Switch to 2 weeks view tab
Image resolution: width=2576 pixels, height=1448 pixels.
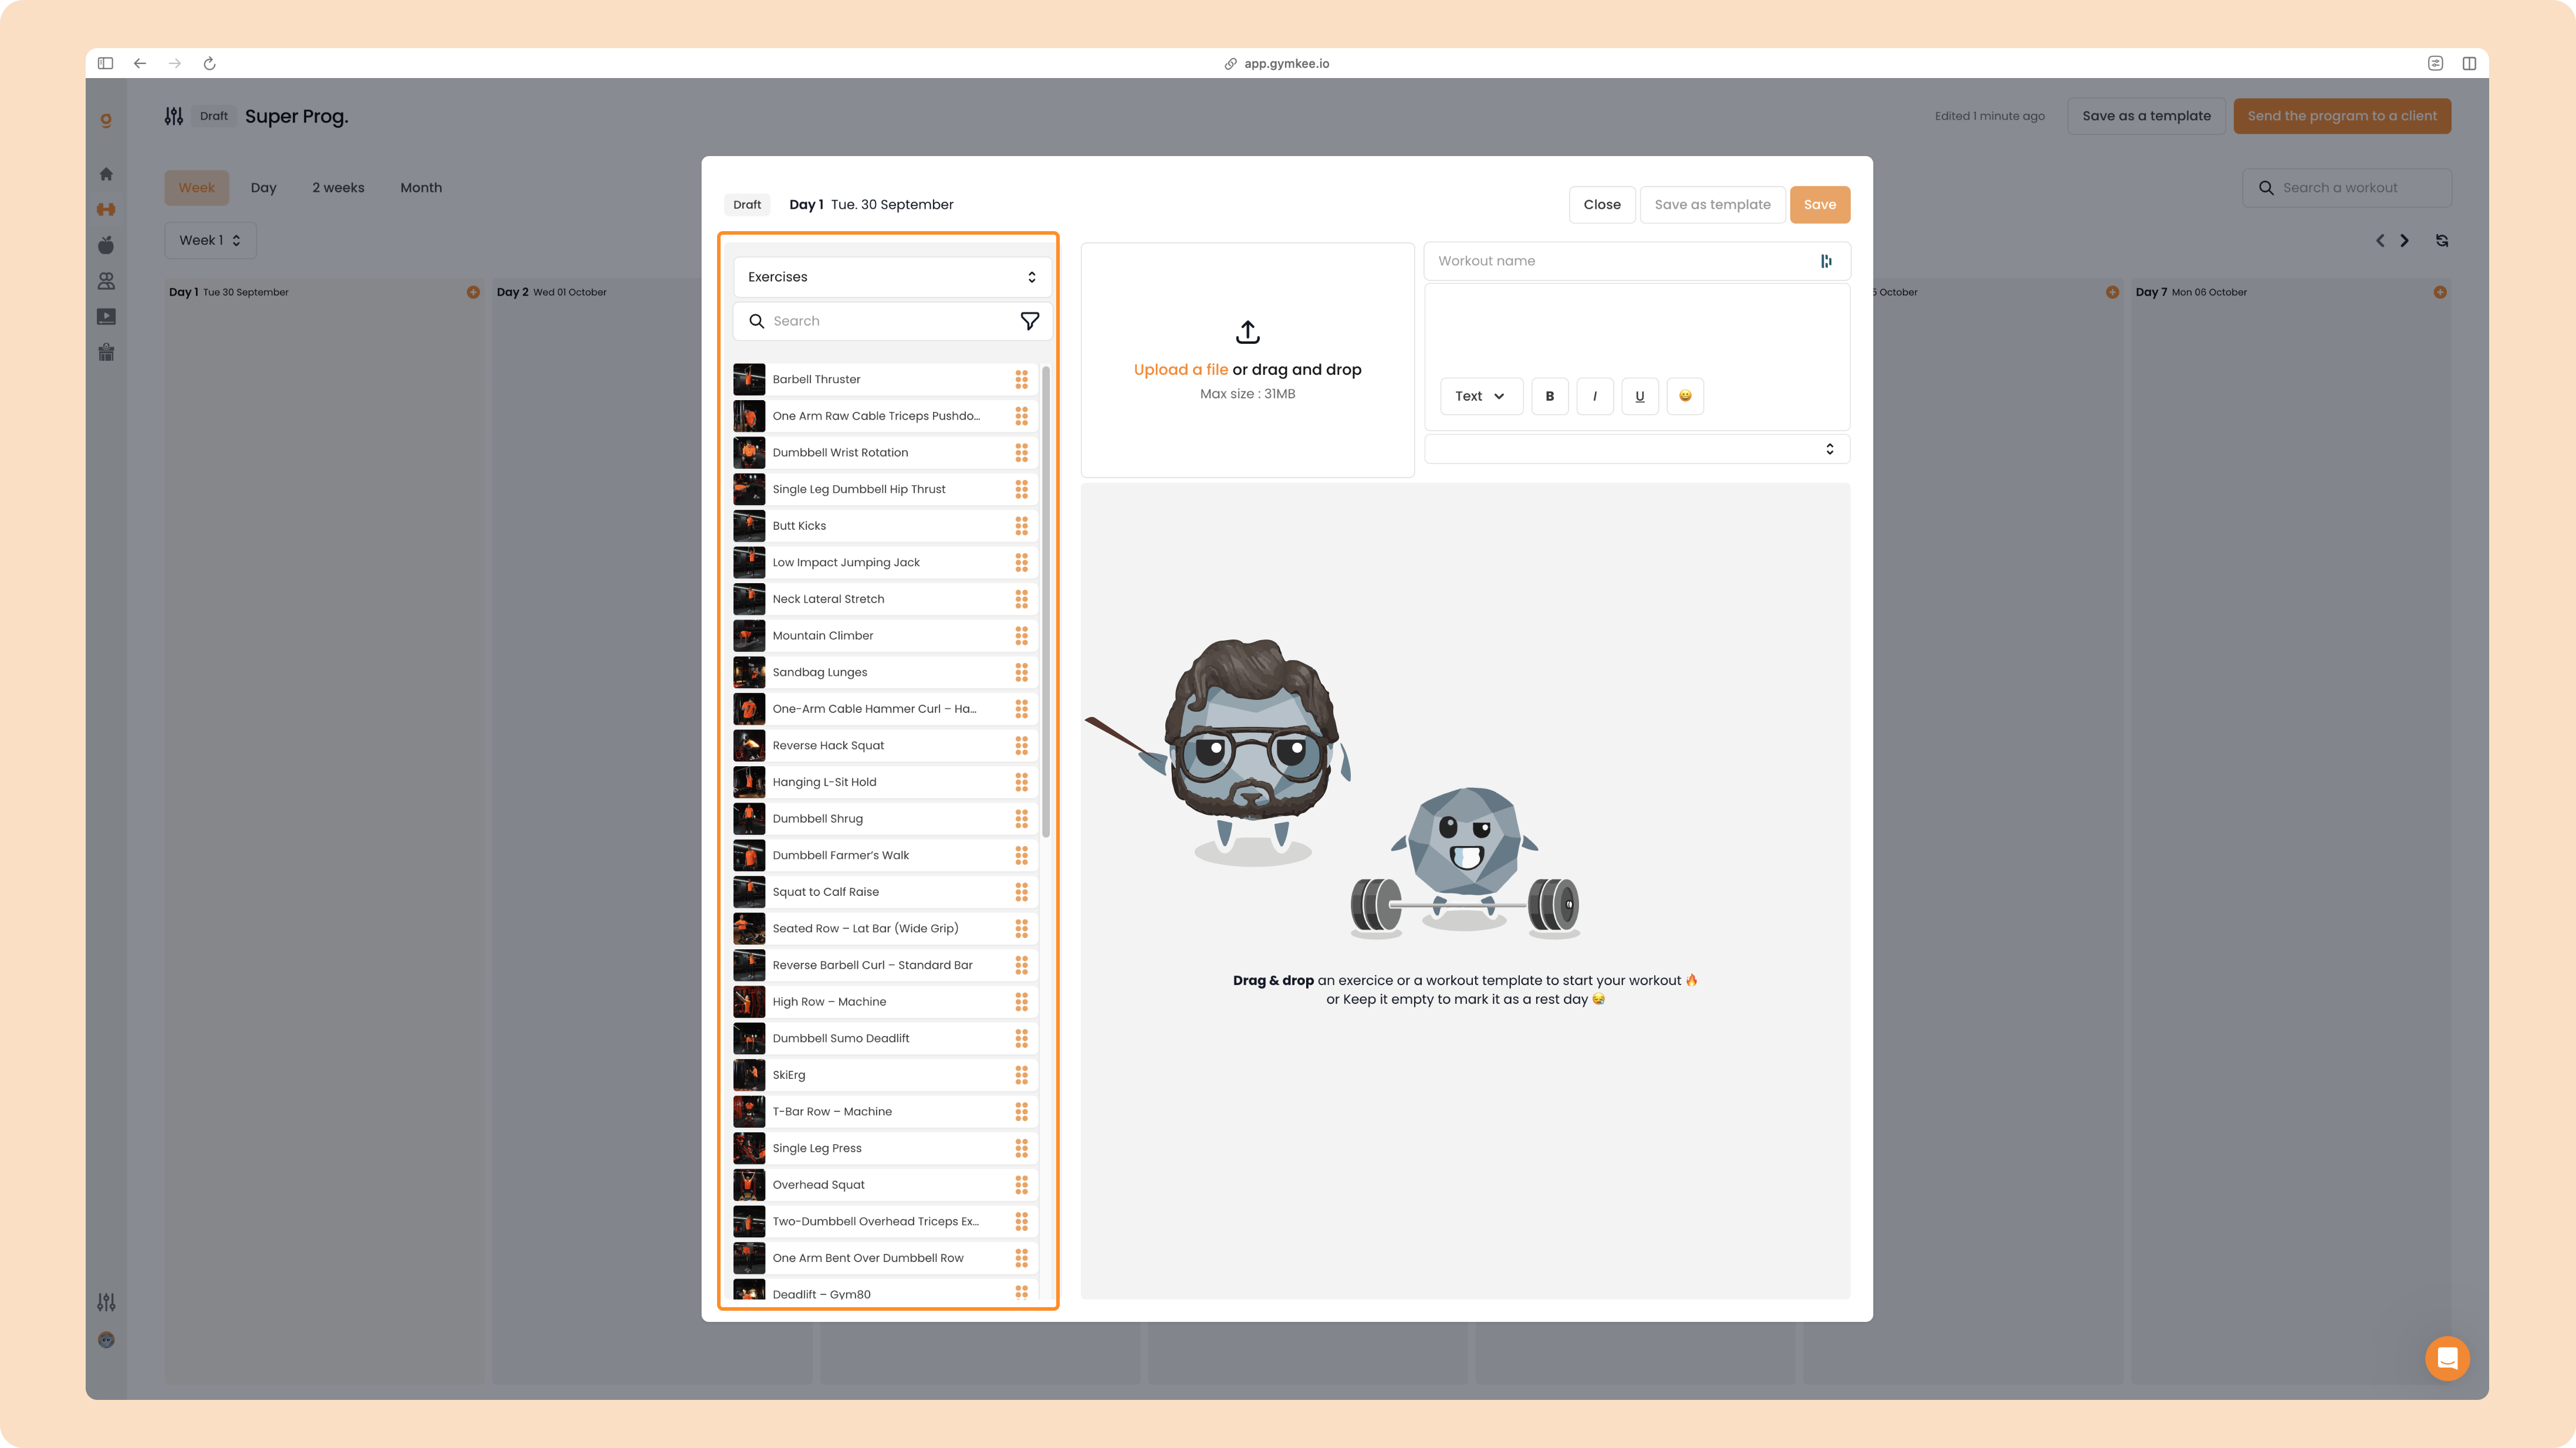[338, 188]
